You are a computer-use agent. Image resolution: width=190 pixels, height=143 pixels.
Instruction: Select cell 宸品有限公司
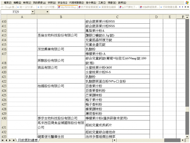pos(61,68)
